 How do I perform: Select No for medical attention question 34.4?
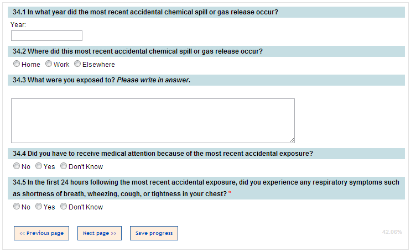tap(17, 166)
